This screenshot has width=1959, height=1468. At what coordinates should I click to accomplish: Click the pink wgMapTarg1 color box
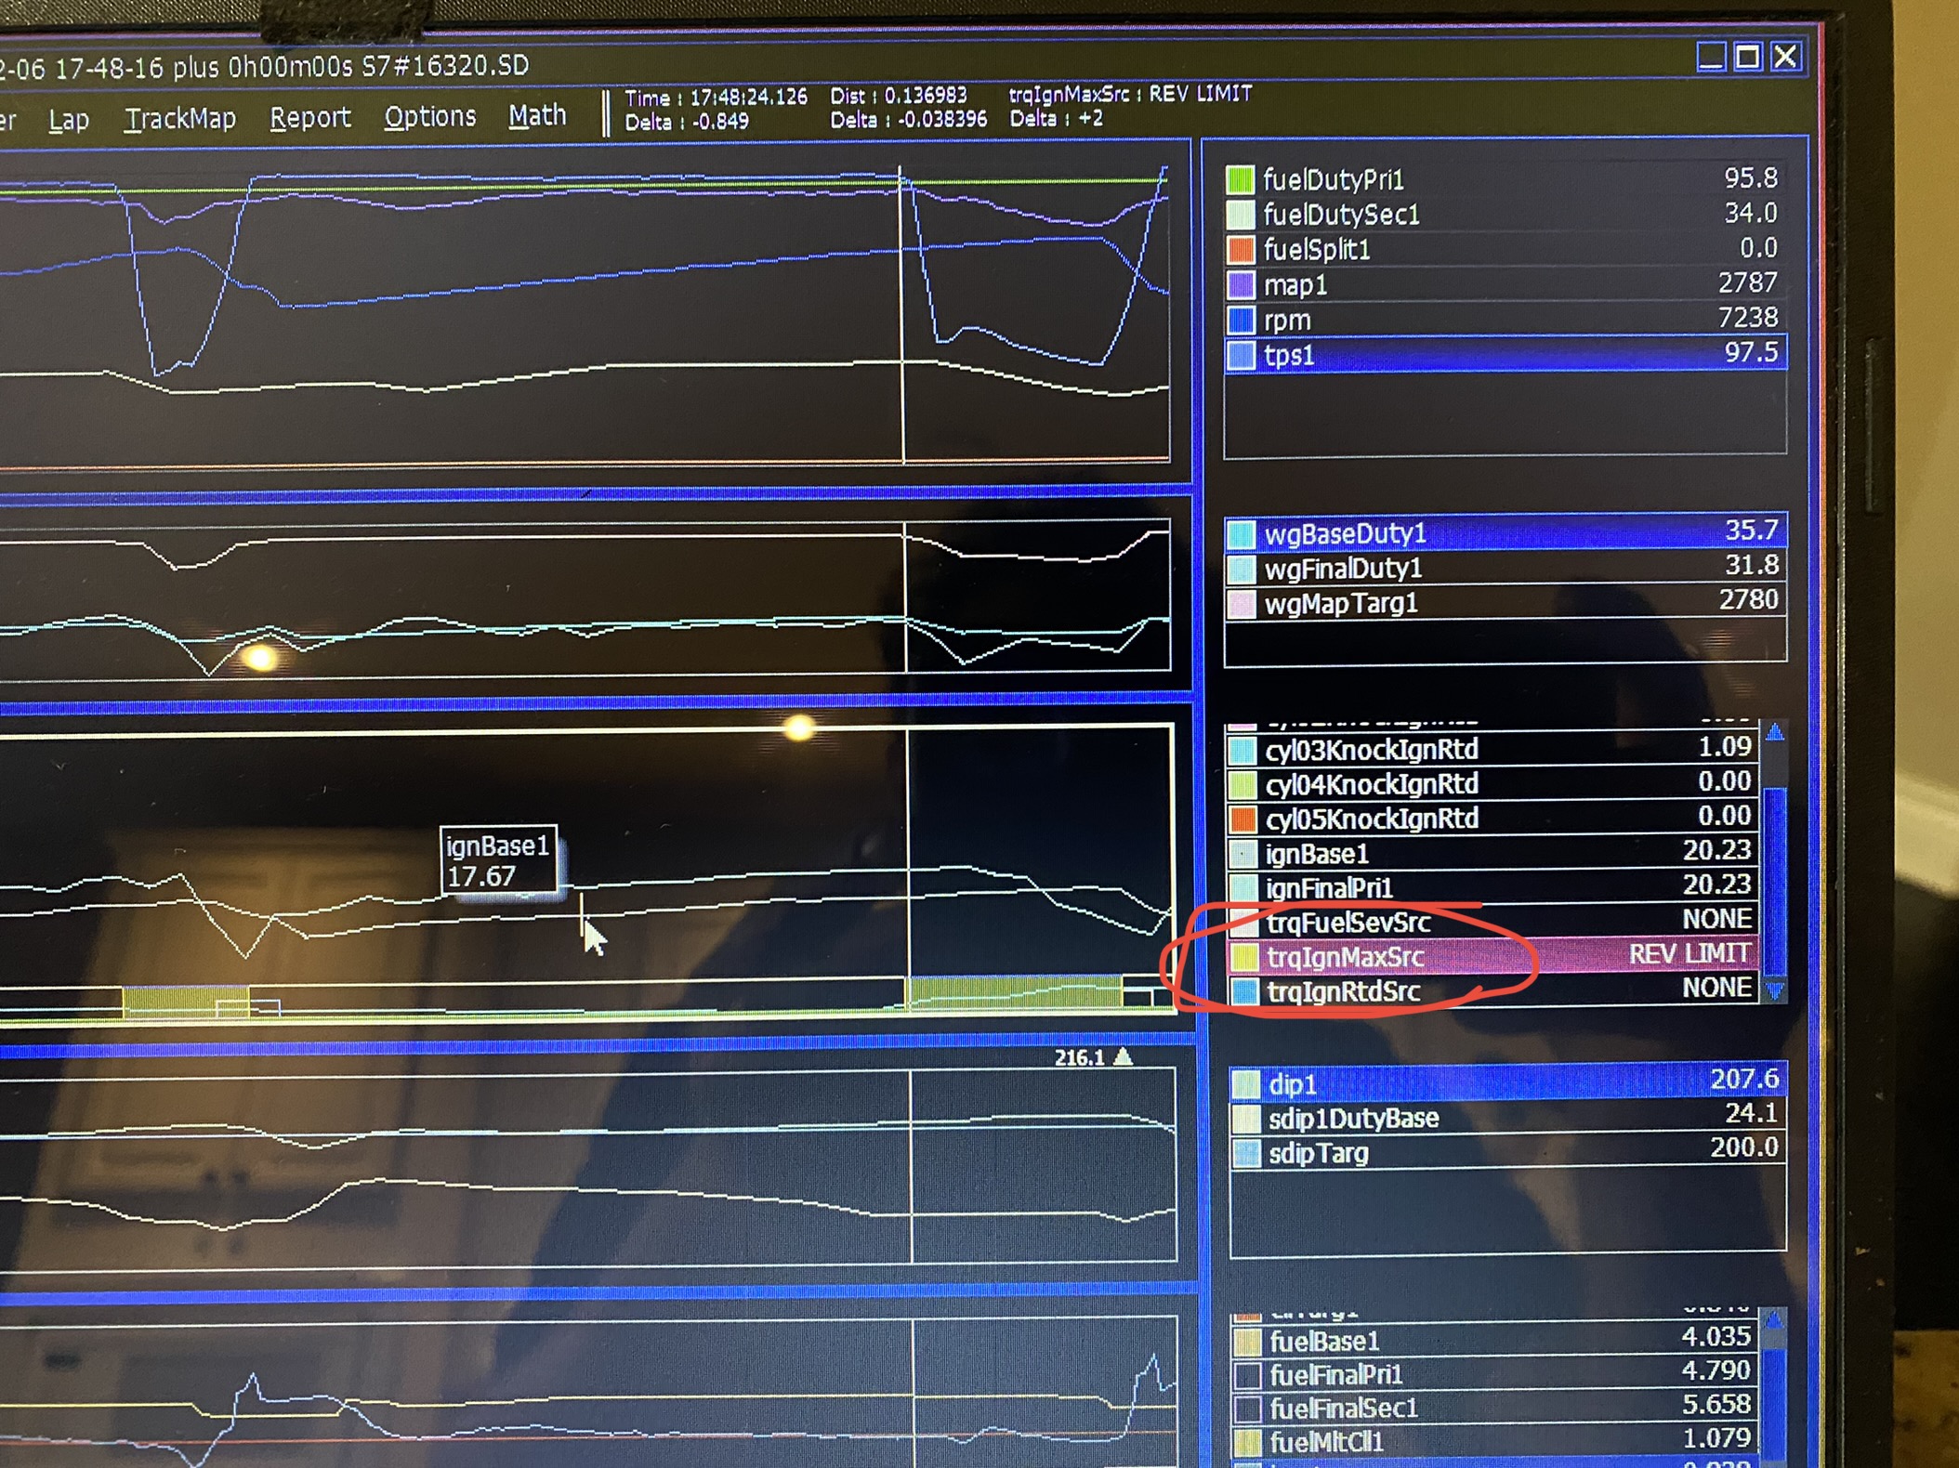[x=1242, y=604]
